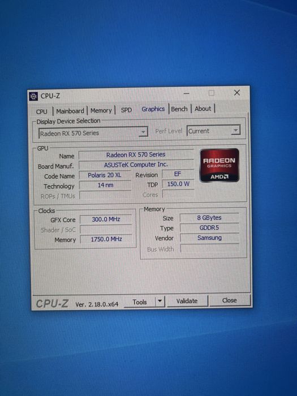Click the Vendor label in Memory group

[164, 238]
